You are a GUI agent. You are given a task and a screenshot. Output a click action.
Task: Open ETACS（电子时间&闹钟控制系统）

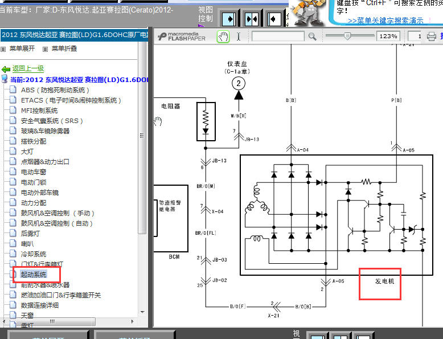click(71, 100)
